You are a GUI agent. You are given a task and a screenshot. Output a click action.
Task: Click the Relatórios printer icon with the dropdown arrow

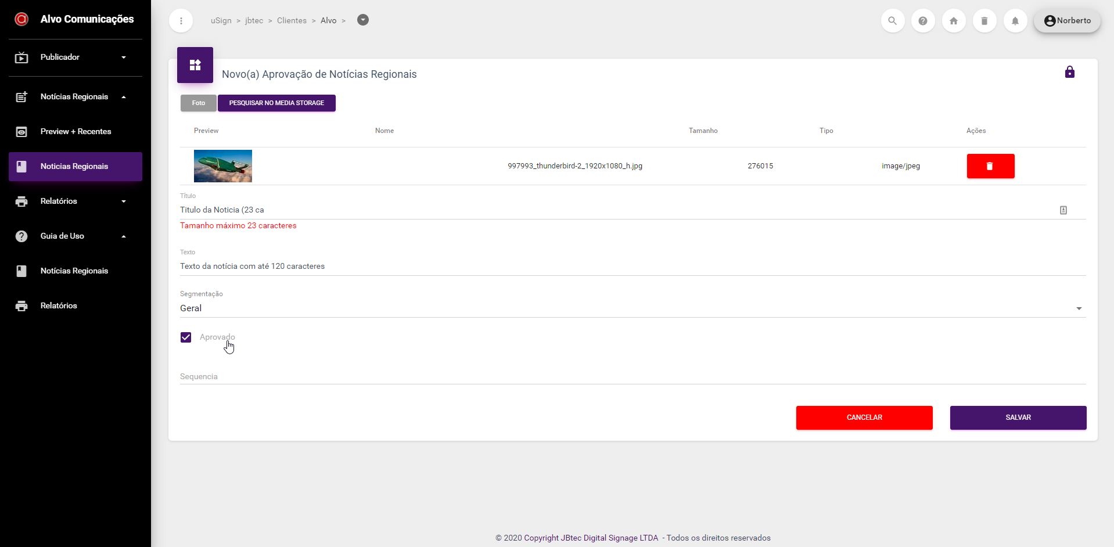(21, 201)
